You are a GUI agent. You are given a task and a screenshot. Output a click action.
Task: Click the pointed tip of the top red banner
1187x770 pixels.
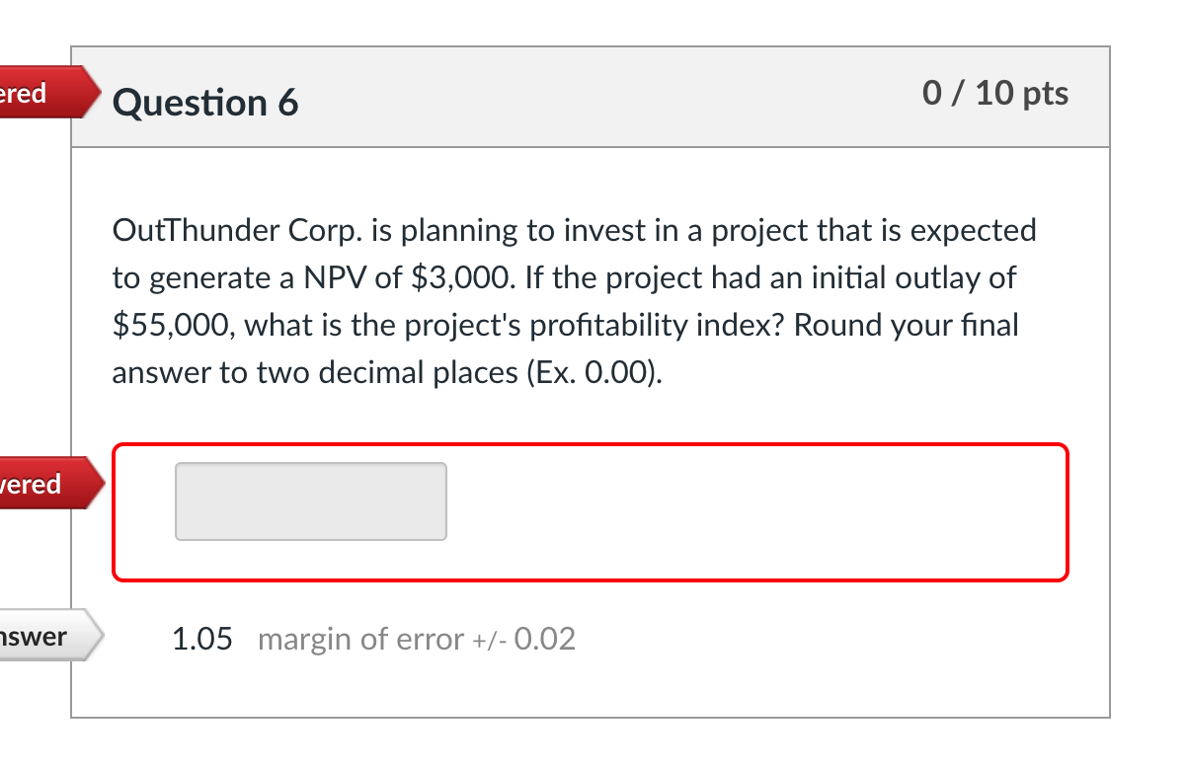coord(97,93)
